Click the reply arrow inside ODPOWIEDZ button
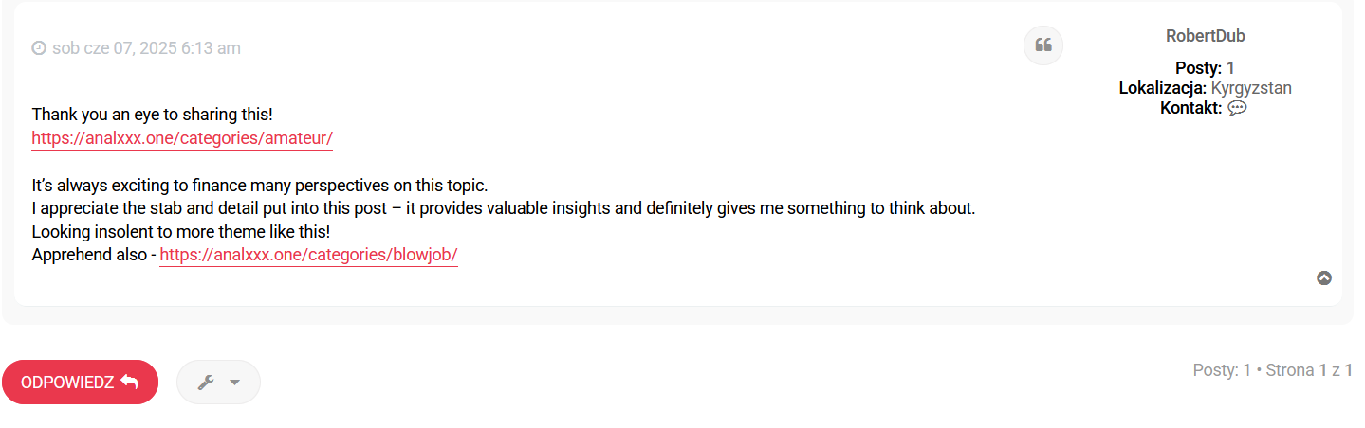Image resolution: width=1365 pixels, height=428 pixels. tap(130, 382)
